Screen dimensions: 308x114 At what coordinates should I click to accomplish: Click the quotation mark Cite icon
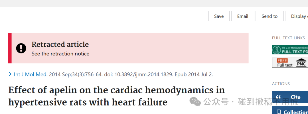pyautogui.click(x=278, y=97)
